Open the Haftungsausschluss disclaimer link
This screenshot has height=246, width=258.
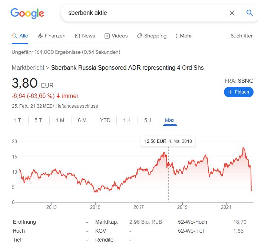point(77,106)
